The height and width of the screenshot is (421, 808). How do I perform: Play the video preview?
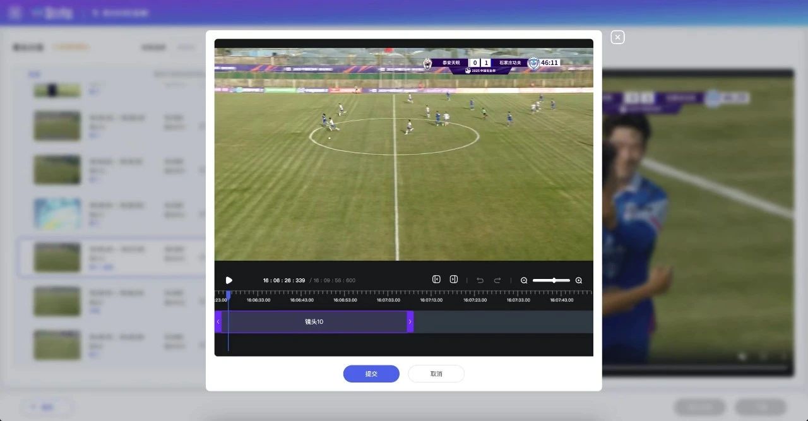click(x=229, y=280)
